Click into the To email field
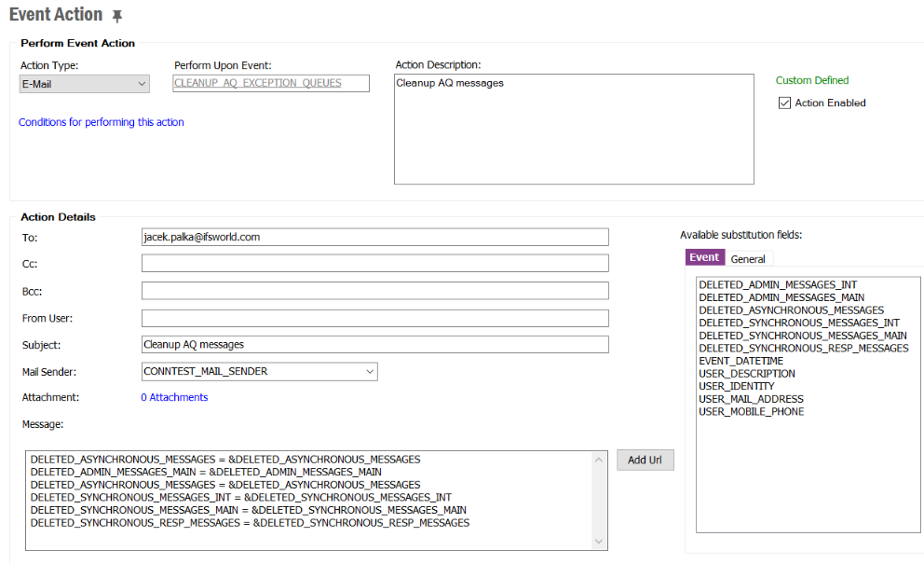The image size is (924, 564). tap(374, 237)
